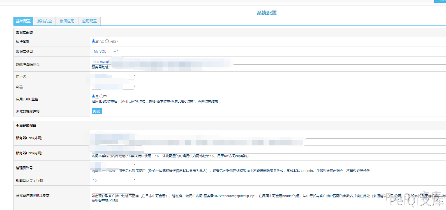Disable JDBC monitoring with 否 radio
Image resolution: width=446 pixels, height=210 pixels.
[x=101, y=96]
